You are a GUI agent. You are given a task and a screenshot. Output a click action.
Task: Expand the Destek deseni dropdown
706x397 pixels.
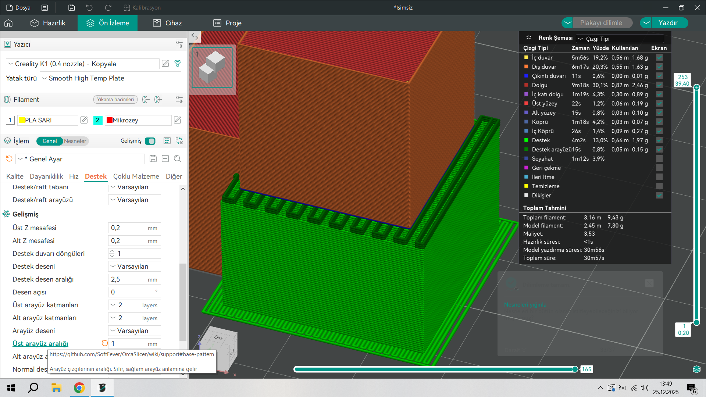135,267
